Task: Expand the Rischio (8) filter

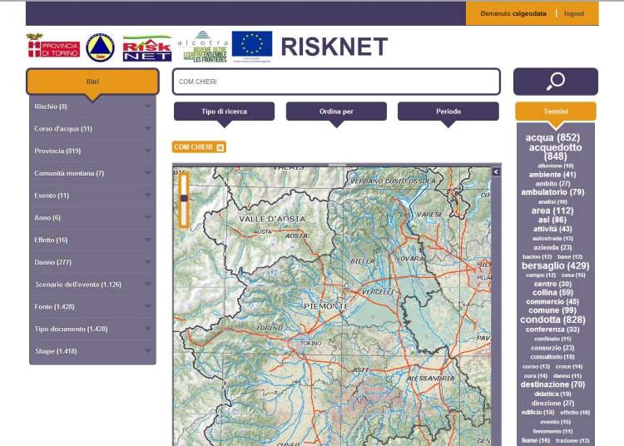Action: pyautogui.click(x=92, y=107)
